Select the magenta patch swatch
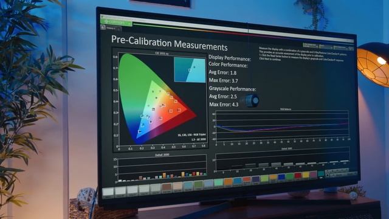 (314, 175)
